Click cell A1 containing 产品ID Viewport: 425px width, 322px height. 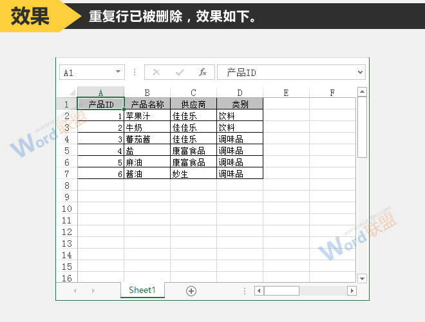(101, 104)
